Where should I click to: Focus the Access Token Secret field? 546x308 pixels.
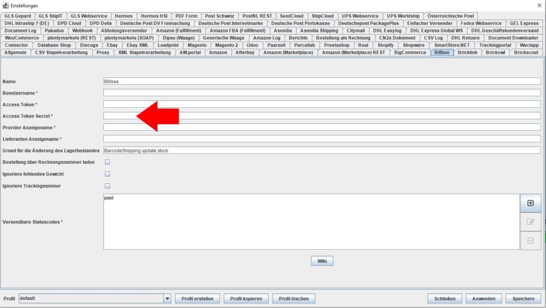click(322, 116)
